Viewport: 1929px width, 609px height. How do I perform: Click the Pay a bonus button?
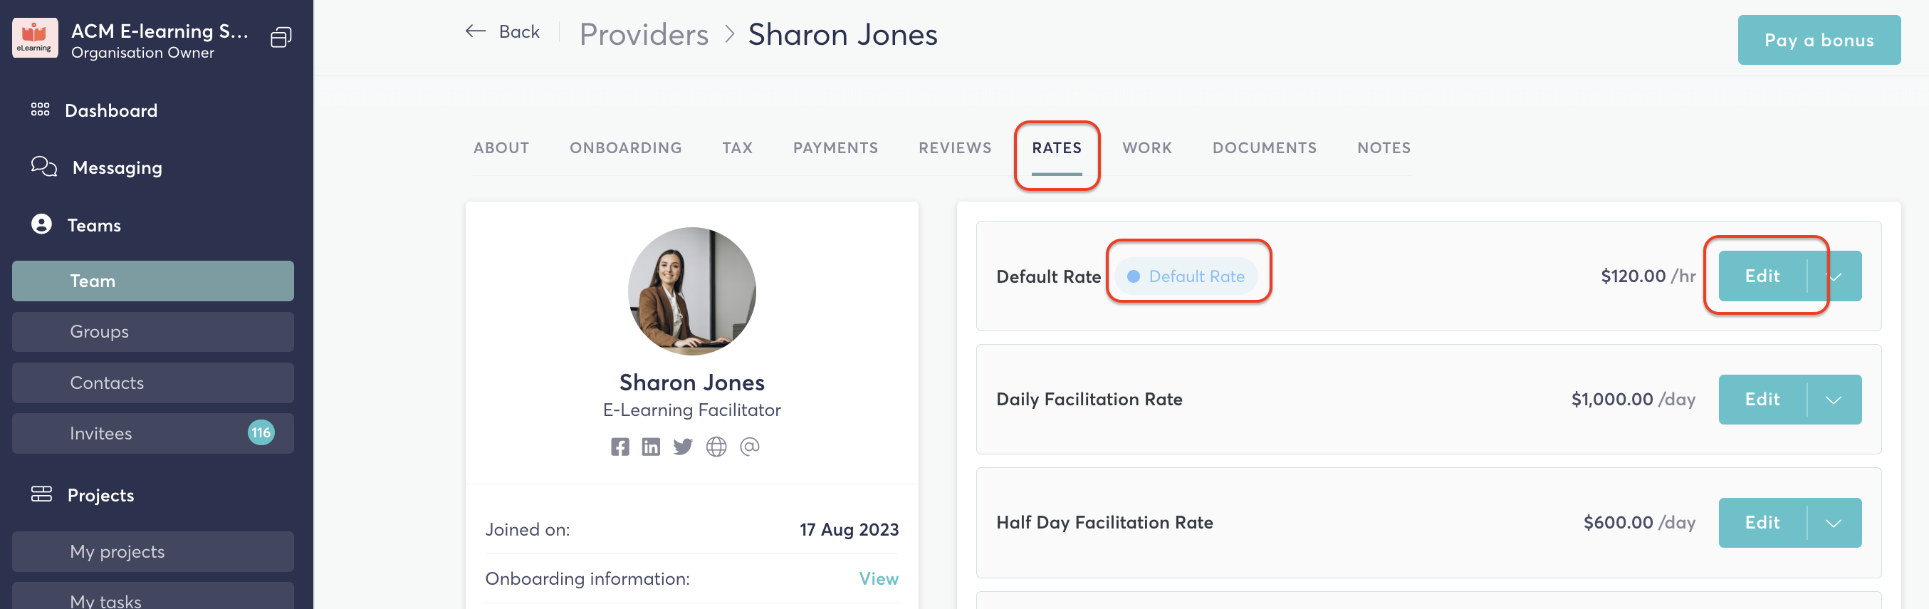(x=1818, y=40)
